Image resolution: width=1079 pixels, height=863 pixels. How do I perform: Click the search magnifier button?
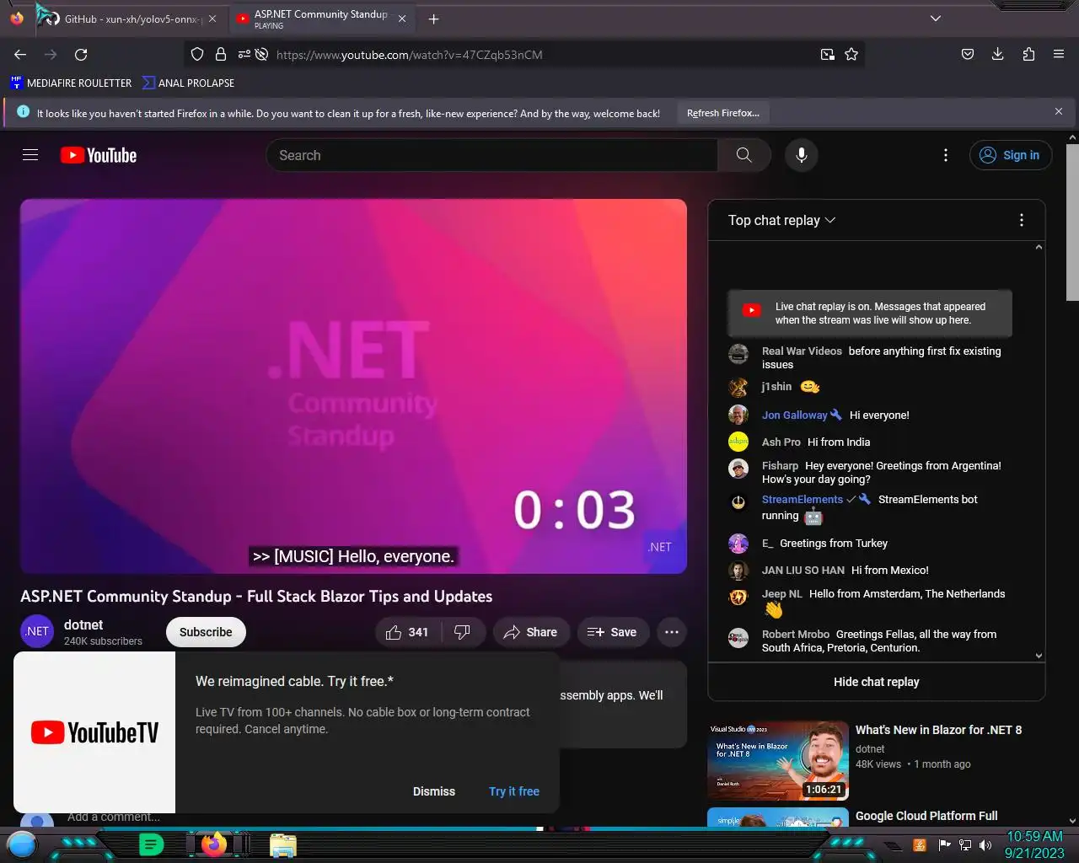[x=743, y=155]
